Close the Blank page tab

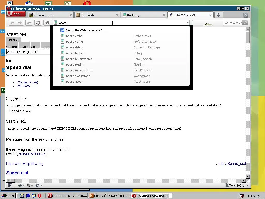164,15
